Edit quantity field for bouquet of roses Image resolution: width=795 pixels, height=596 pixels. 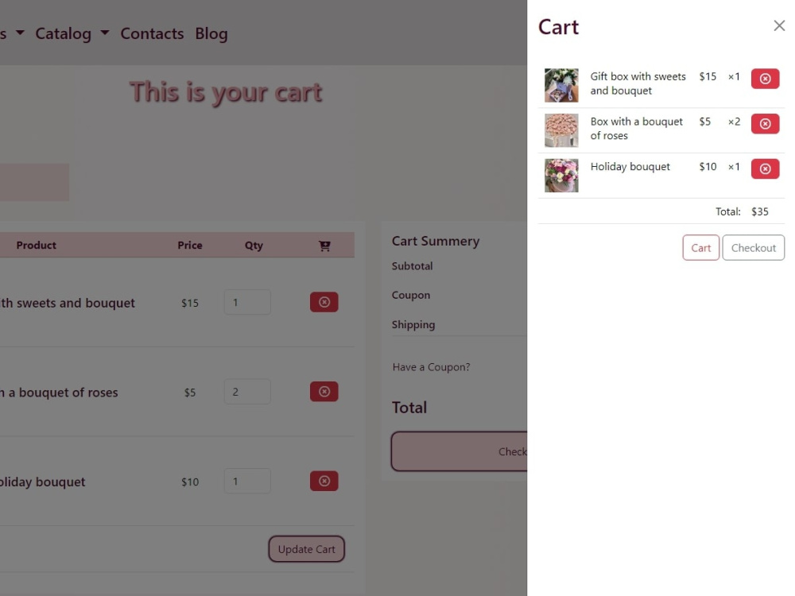(247, 392)
